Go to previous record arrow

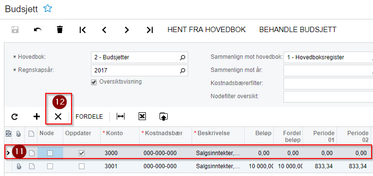104,30
